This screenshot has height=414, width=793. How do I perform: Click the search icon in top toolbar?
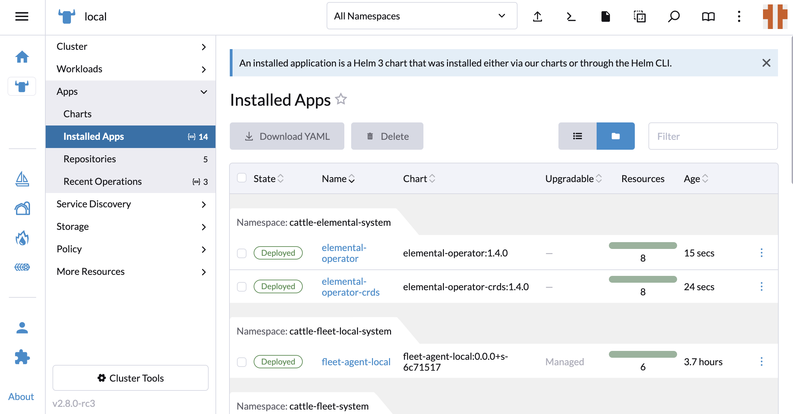tap(673, 16)
